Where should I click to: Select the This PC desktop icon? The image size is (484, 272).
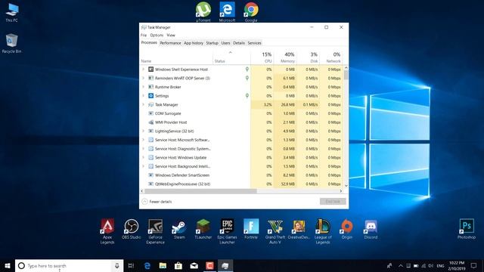pyautogui.click(x=12, y=13)
